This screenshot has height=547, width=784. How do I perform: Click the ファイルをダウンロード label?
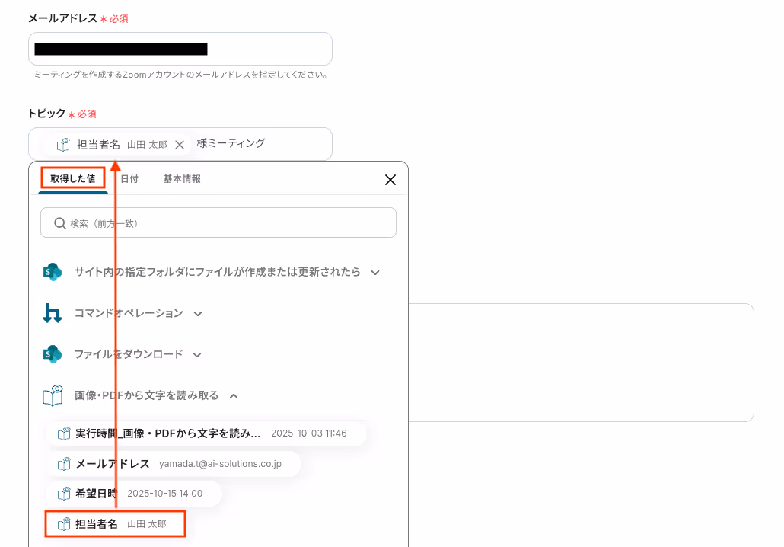(x=129, y=354)
